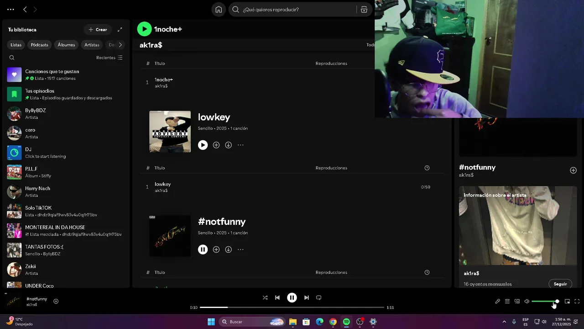Add the #notfunny single to your library

click(216, 249)
